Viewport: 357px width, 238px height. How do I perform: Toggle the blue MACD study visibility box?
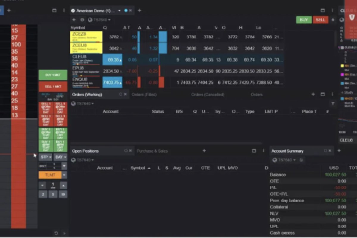pyautogui.click(x=342, y=98)
